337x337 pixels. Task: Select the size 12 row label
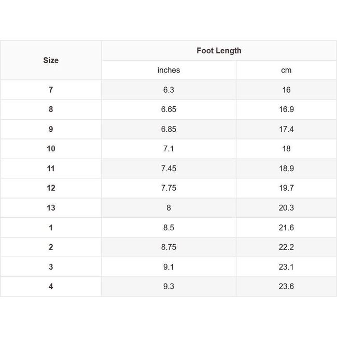point(51,188)
